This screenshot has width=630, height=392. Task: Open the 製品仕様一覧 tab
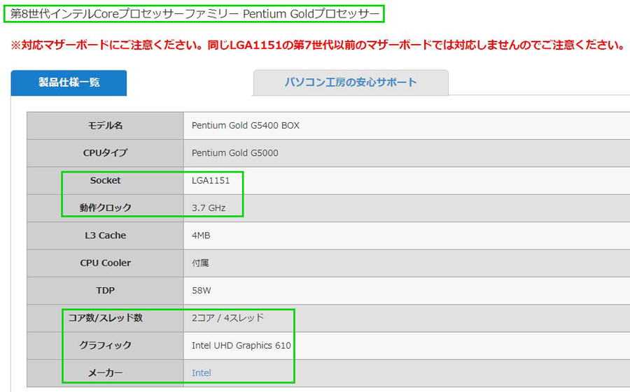click(x=69, y=83)
